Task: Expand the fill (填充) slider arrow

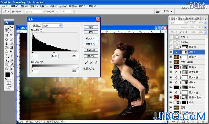Action: [x=205, y=32]
